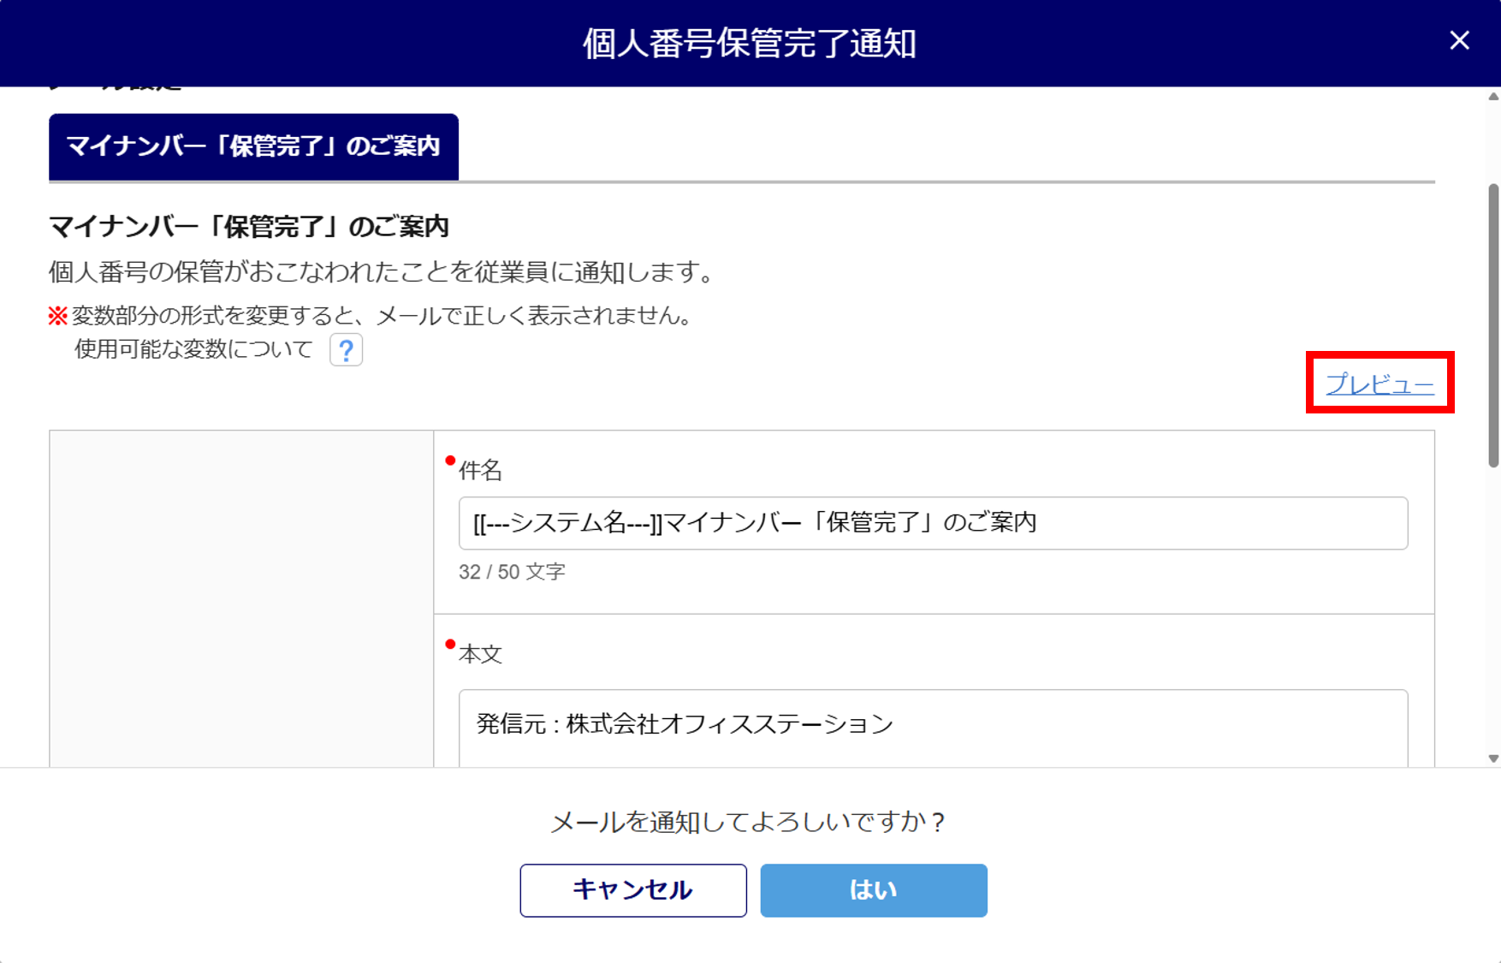Click into the 件名 subject field
The width and height of the screenshot is (1501, 963).
click(933, 523)
